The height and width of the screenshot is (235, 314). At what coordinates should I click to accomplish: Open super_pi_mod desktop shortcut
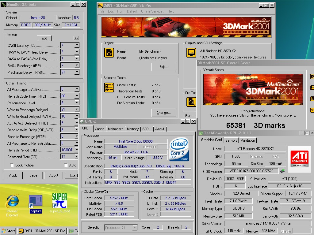pos(60,203)
